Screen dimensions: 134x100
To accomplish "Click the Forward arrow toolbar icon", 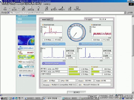I will click(14, 8).
